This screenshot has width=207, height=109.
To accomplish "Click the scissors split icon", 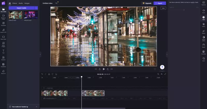I will [x=49, y=74].
